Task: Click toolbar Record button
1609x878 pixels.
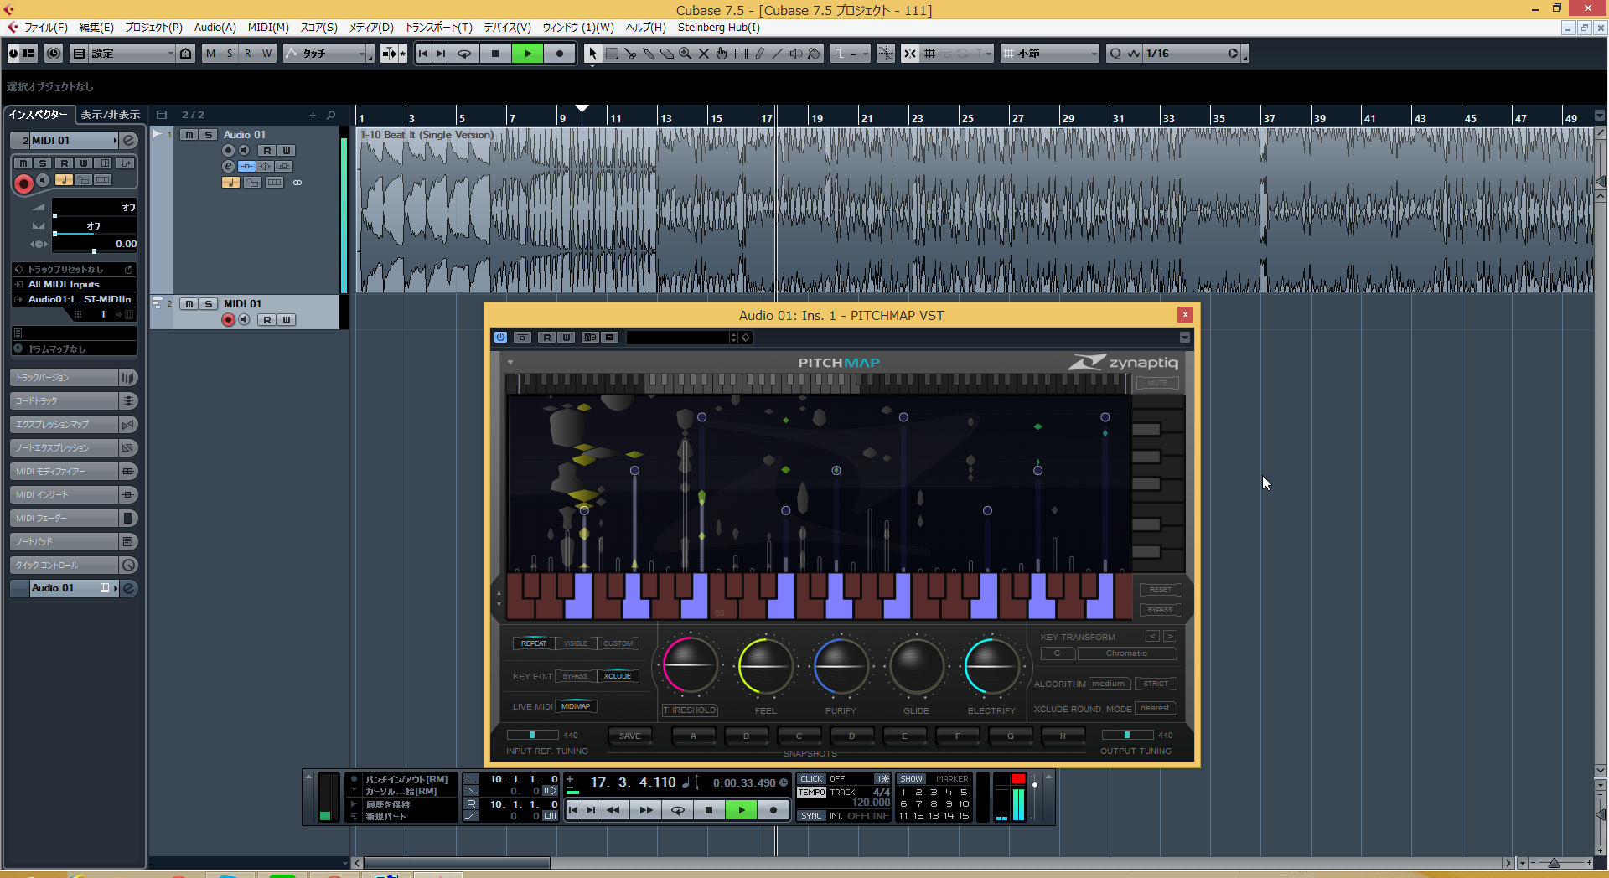Action: 560,54
